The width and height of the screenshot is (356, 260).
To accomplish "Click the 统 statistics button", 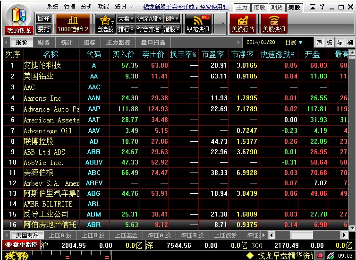I will (x=330, y=42).
